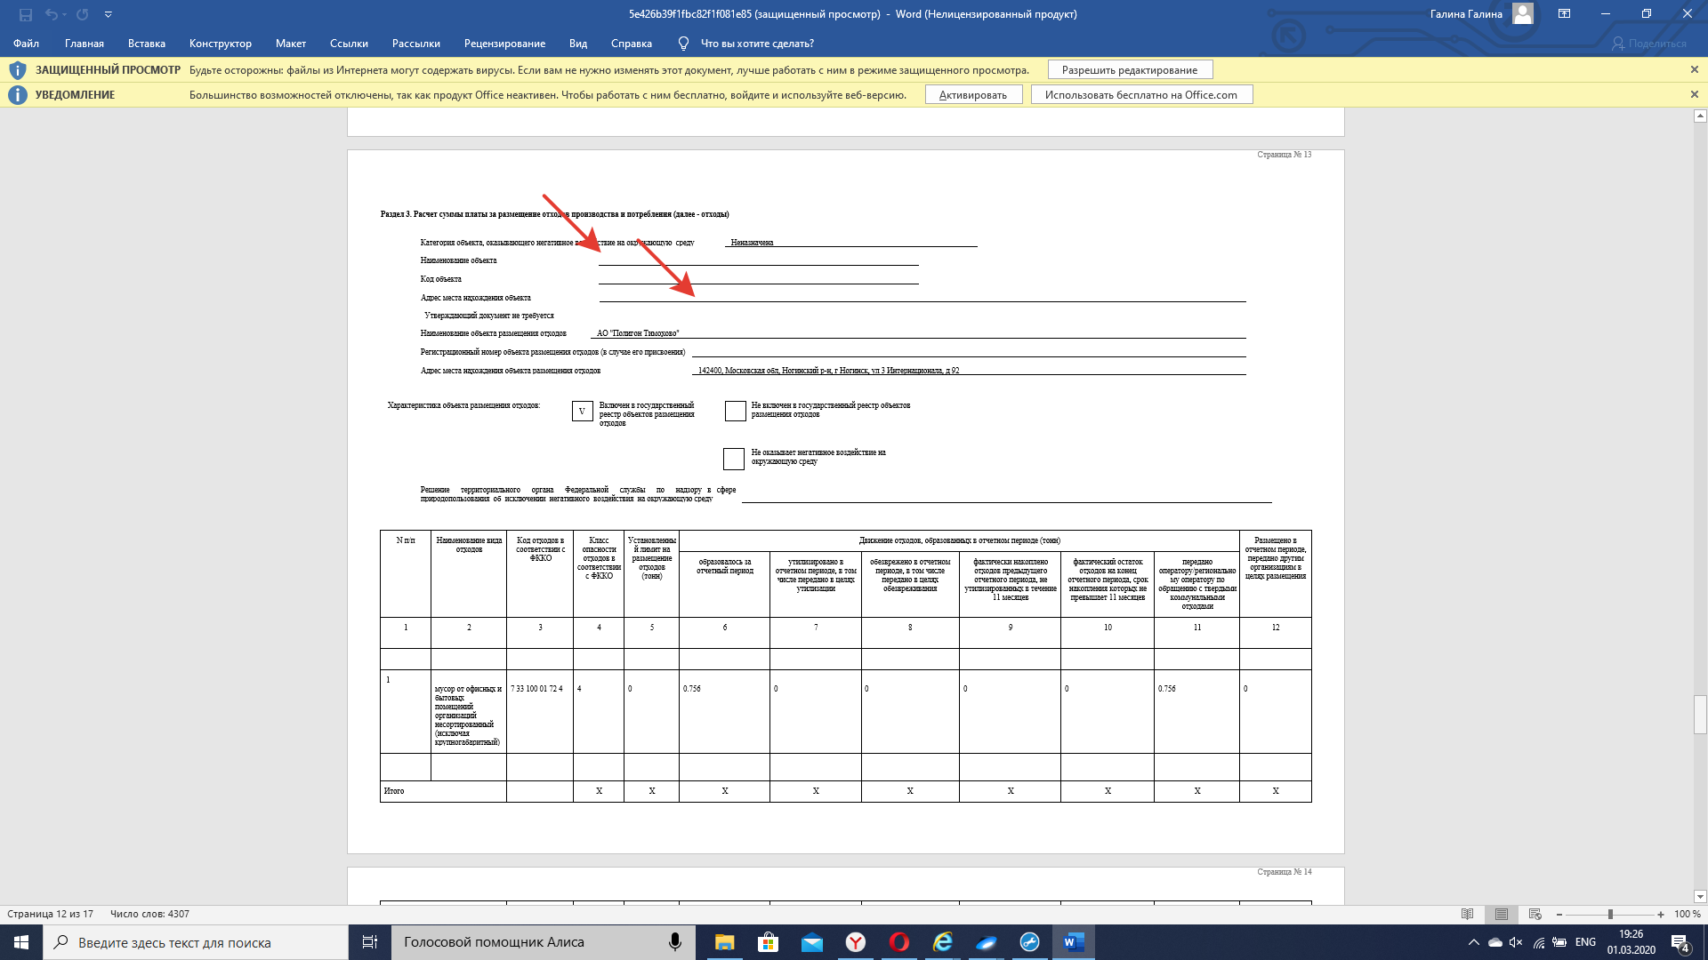Open Word from the Windows taskbar

1073,942
